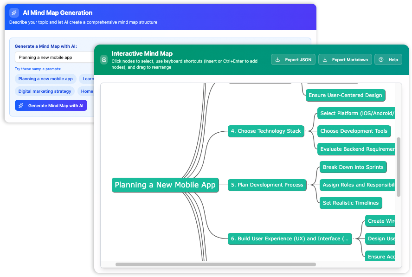Image resolution: width=412 pixels, height=277 pixels.
Task: Export the mind map as Markdown
Action: [x=345, y=59]
